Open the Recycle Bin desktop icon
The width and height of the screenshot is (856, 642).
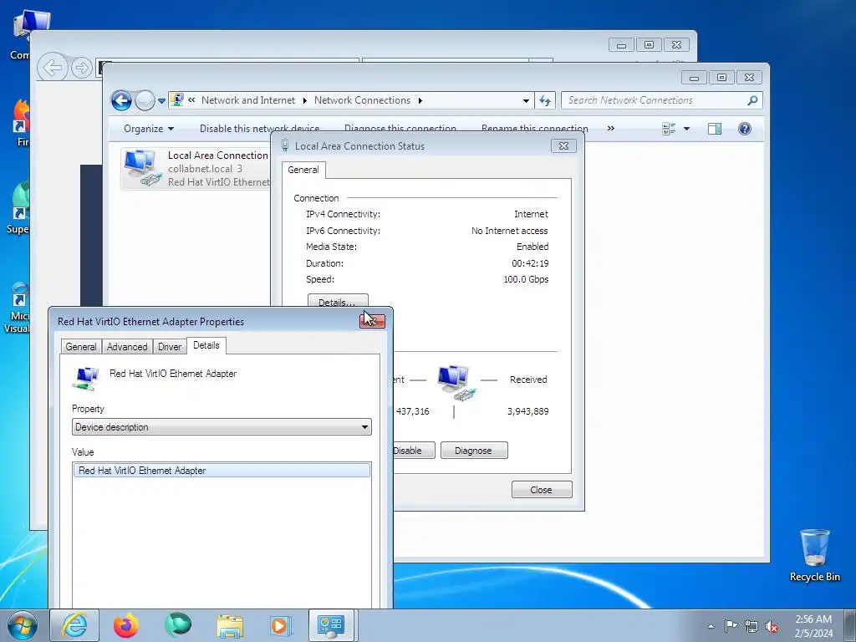[814, 555]
